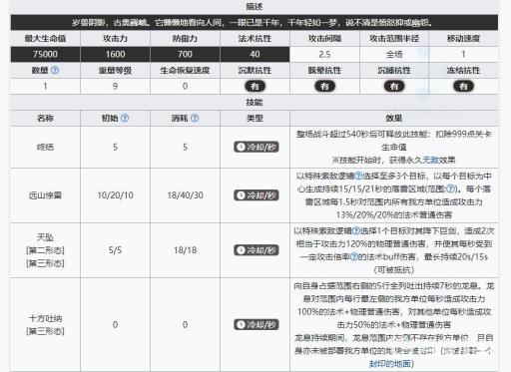511x372 pixels.
Task: Click the 最大生命值 column header
Action: pyautogui.click(x=45, y=38)
